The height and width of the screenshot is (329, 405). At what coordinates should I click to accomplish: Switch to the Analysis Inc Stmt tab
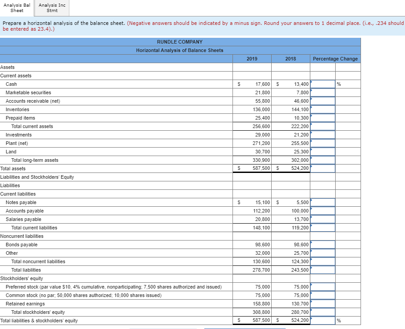[x=51, y=8]
